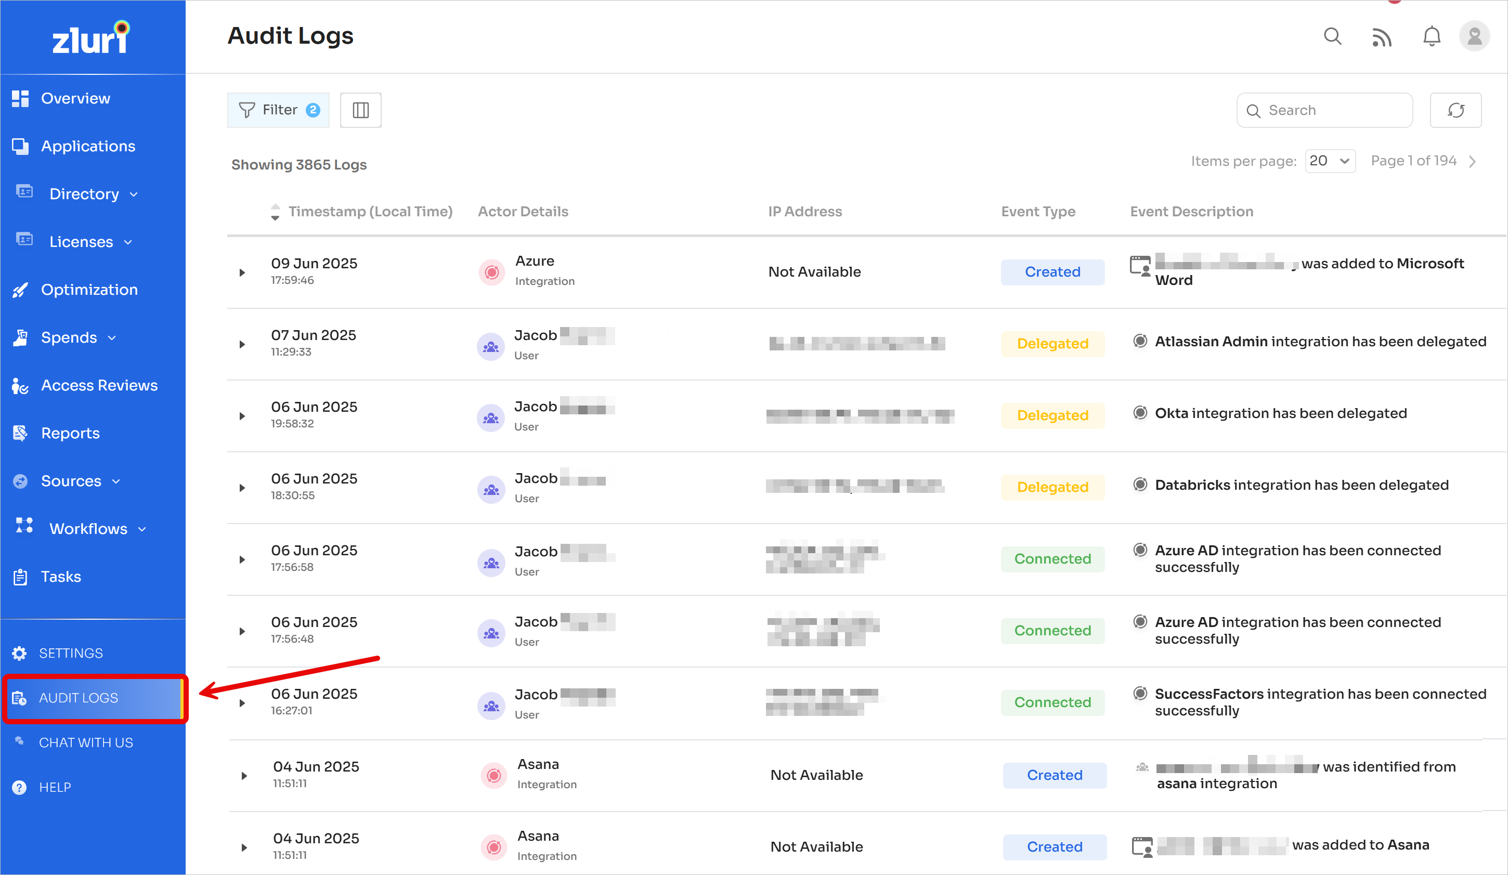
Task: Sort by Timestamp column arrows
Action: [x=275, y=212]
